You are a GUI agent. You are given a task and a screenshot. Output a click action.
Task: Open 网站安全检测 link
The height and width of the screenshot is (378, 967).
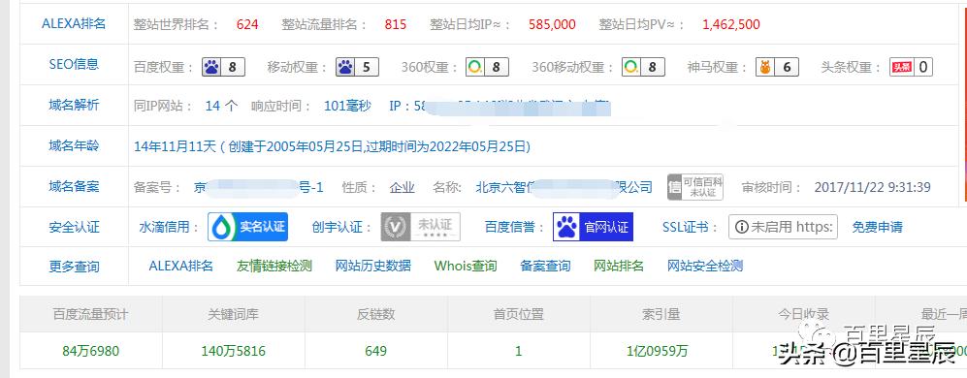[705, 266]
